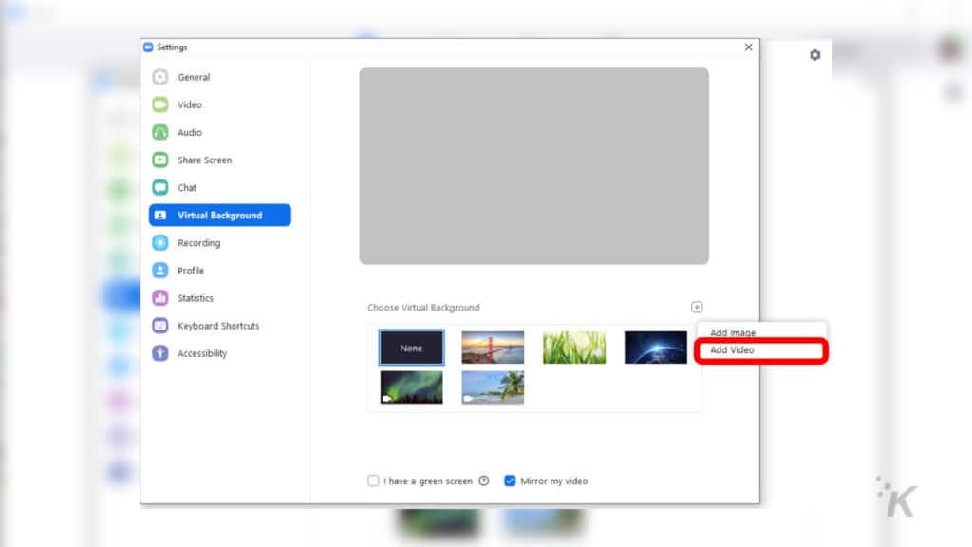Select the Audio settings icon
This screenshot has height=547, width=972.
[x=187, y=132]
